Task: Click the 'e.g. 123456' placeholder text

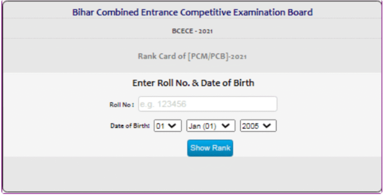Action: [x=163, y=104]
